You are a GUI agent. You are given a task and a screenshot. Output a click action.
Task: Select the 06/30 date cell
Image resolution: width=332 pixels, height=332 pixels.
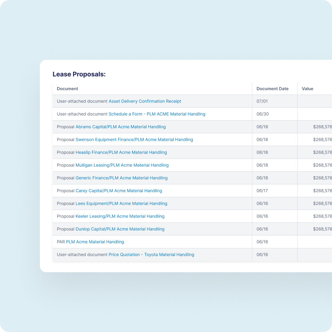[263, 114]
